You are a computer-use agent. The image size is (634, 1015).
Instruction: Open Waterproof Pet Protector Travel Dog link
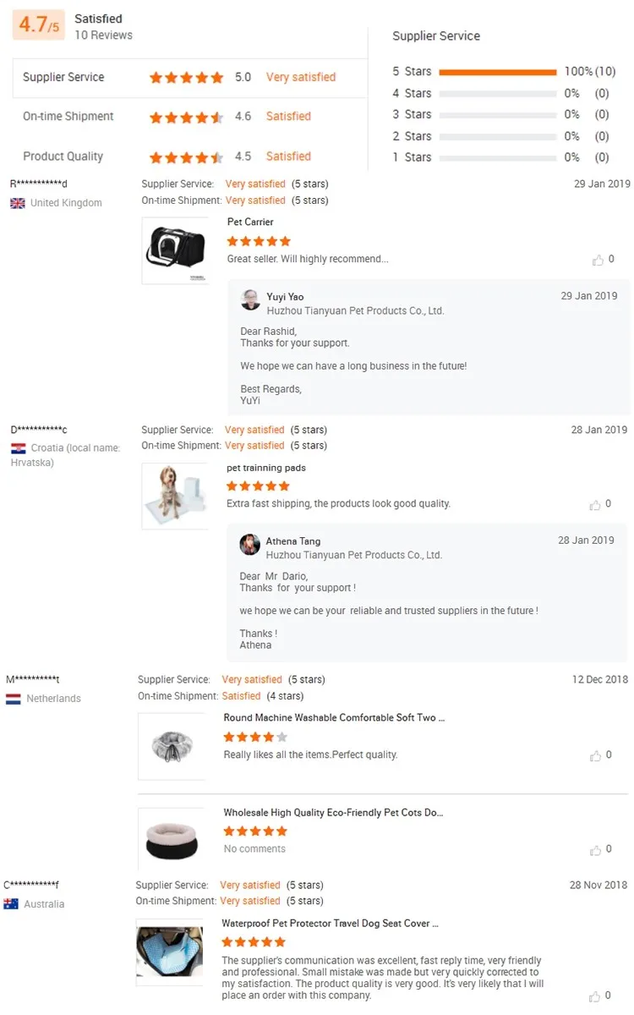pyautogui.click(x=330, y=924)
